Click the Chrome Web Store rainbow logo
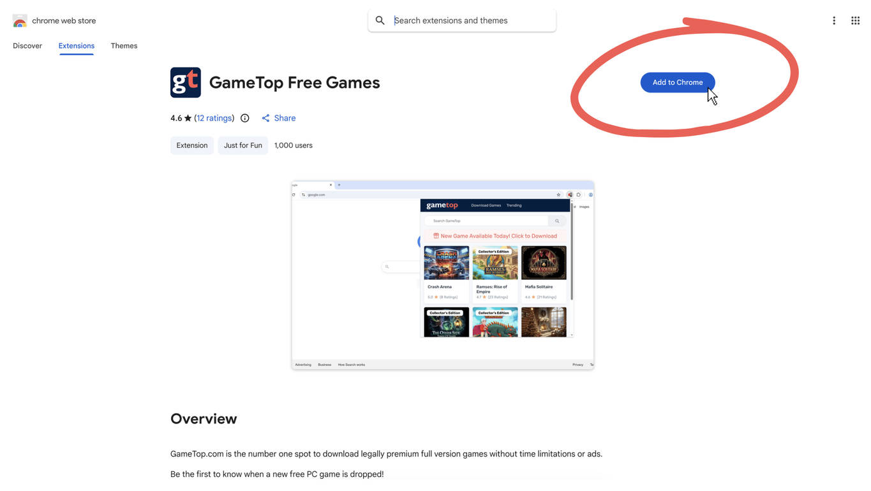 click(x=20, y=20)
